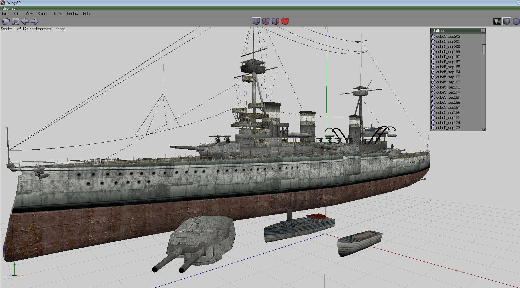Switch to Face selection mode
Viewport: 520px width, 288px height.
[x=275, y=21]
